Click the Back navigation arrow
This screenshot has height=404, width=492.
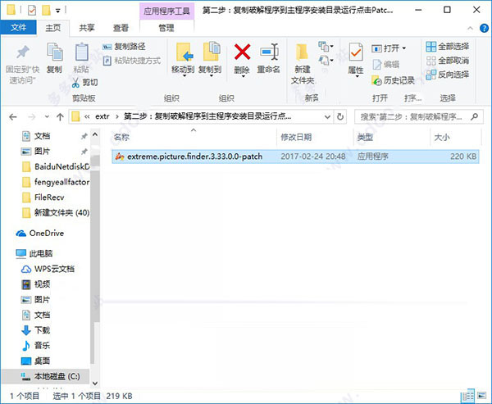(13, 117)
